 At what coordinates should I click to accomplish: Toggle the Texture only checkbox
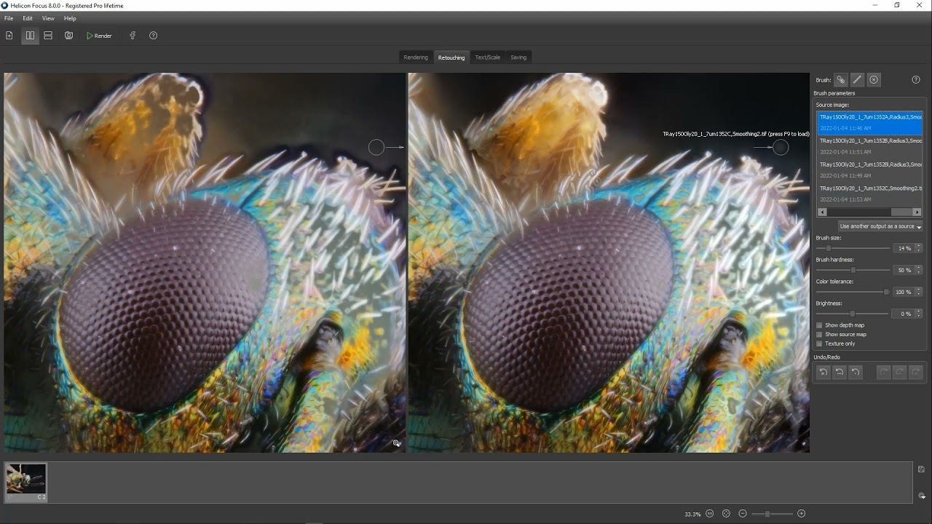819,344
